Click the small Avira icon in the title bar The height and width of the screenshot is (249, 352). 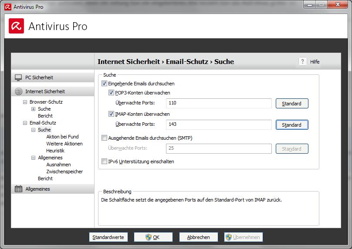point(8,7)
